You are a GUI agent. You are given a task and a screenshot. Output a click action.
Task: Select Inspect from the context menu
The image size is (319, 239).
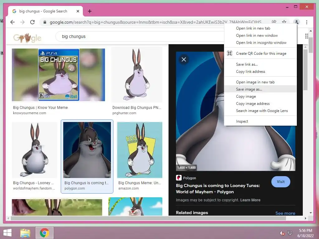pyautogui.click(x=260, y=121)
